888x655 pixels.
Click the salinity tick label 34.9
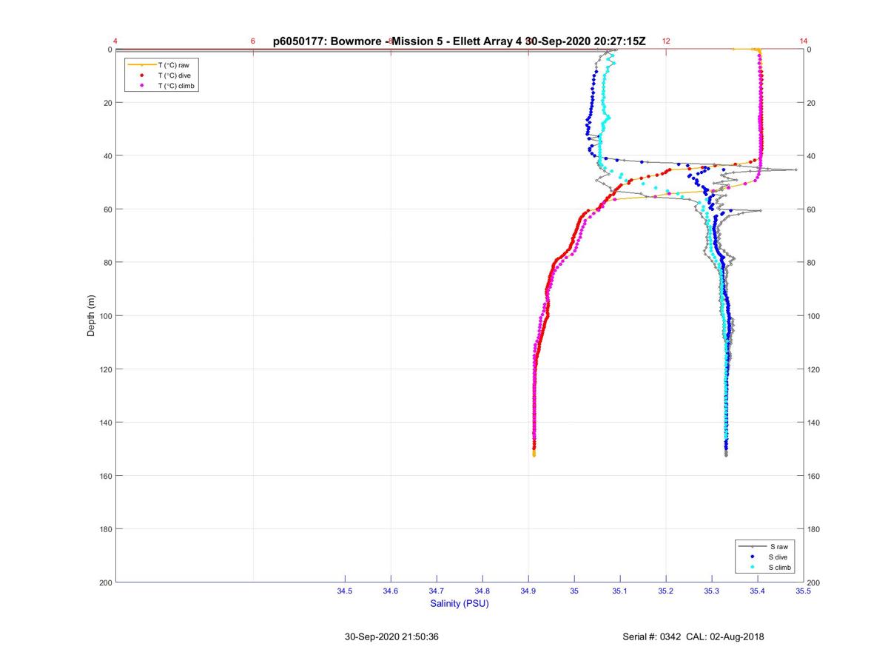point(528,591)
